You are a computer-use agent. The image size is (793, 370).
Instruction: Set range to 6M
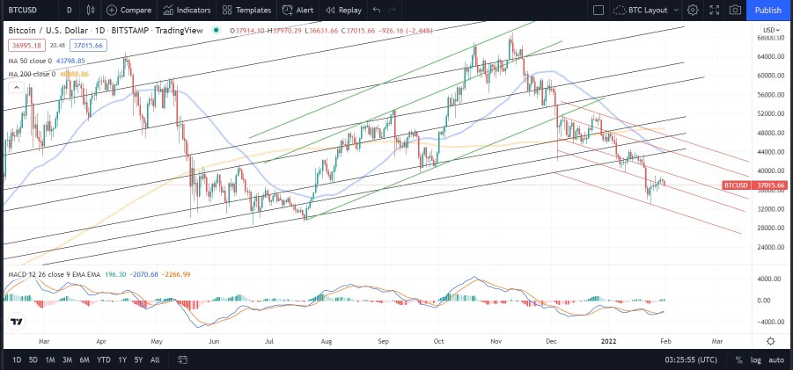coord(84,360)
